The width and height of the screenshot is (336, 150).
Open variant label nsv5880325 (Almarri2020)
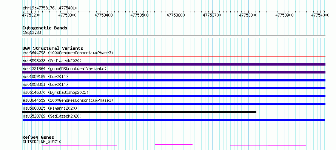(x=50, y=108)
